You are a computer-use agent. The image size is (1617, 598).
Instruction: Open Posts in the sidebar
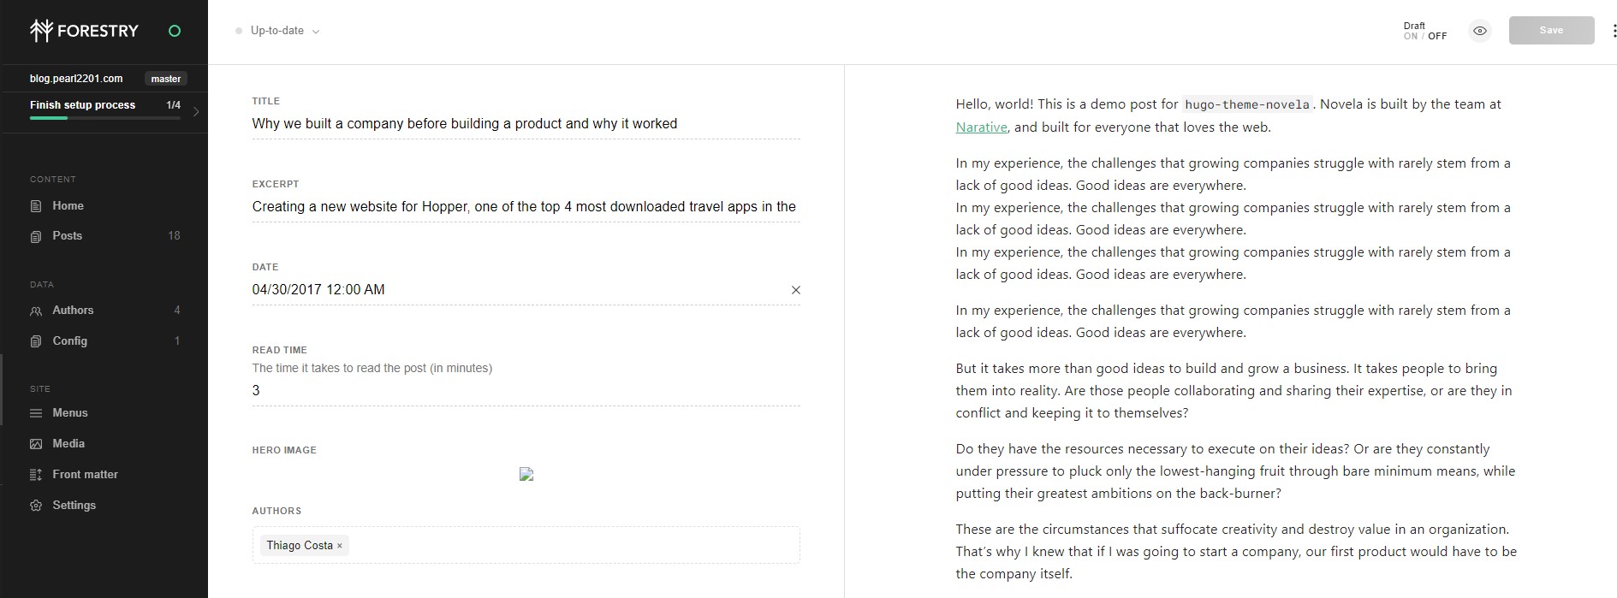click(x=68, y=236)
